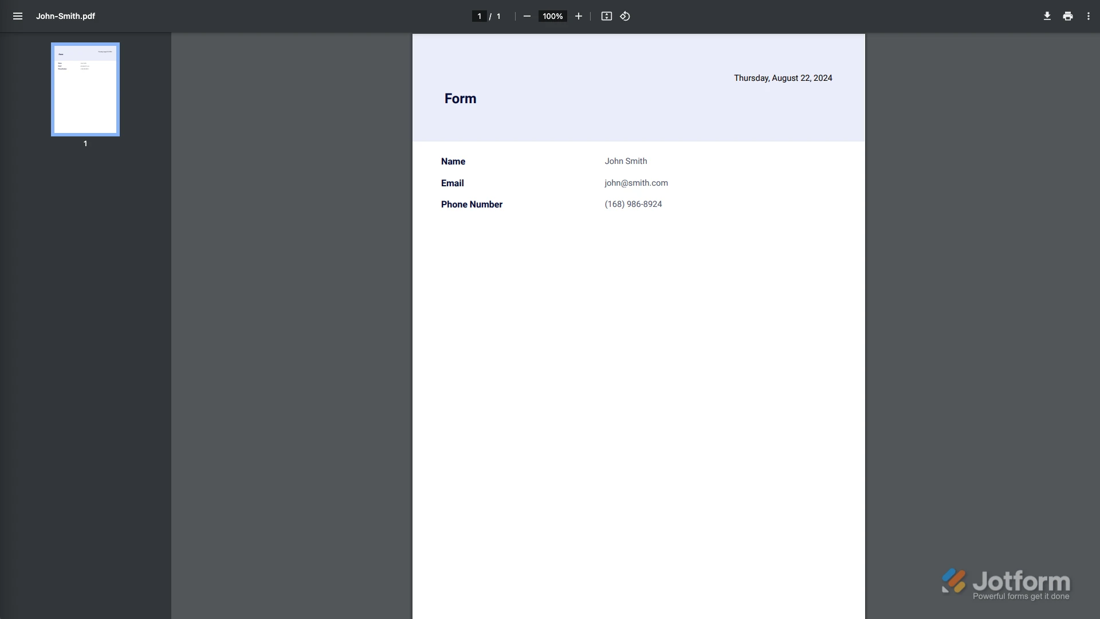Select page thumbnail 1 in the sidebar

pos(85,89)
